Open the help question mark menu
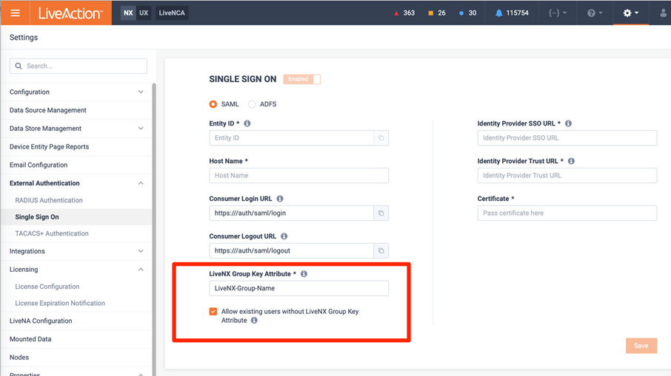Image resolution: width=671 pixels, height=376 pixels. click(595, 13)
